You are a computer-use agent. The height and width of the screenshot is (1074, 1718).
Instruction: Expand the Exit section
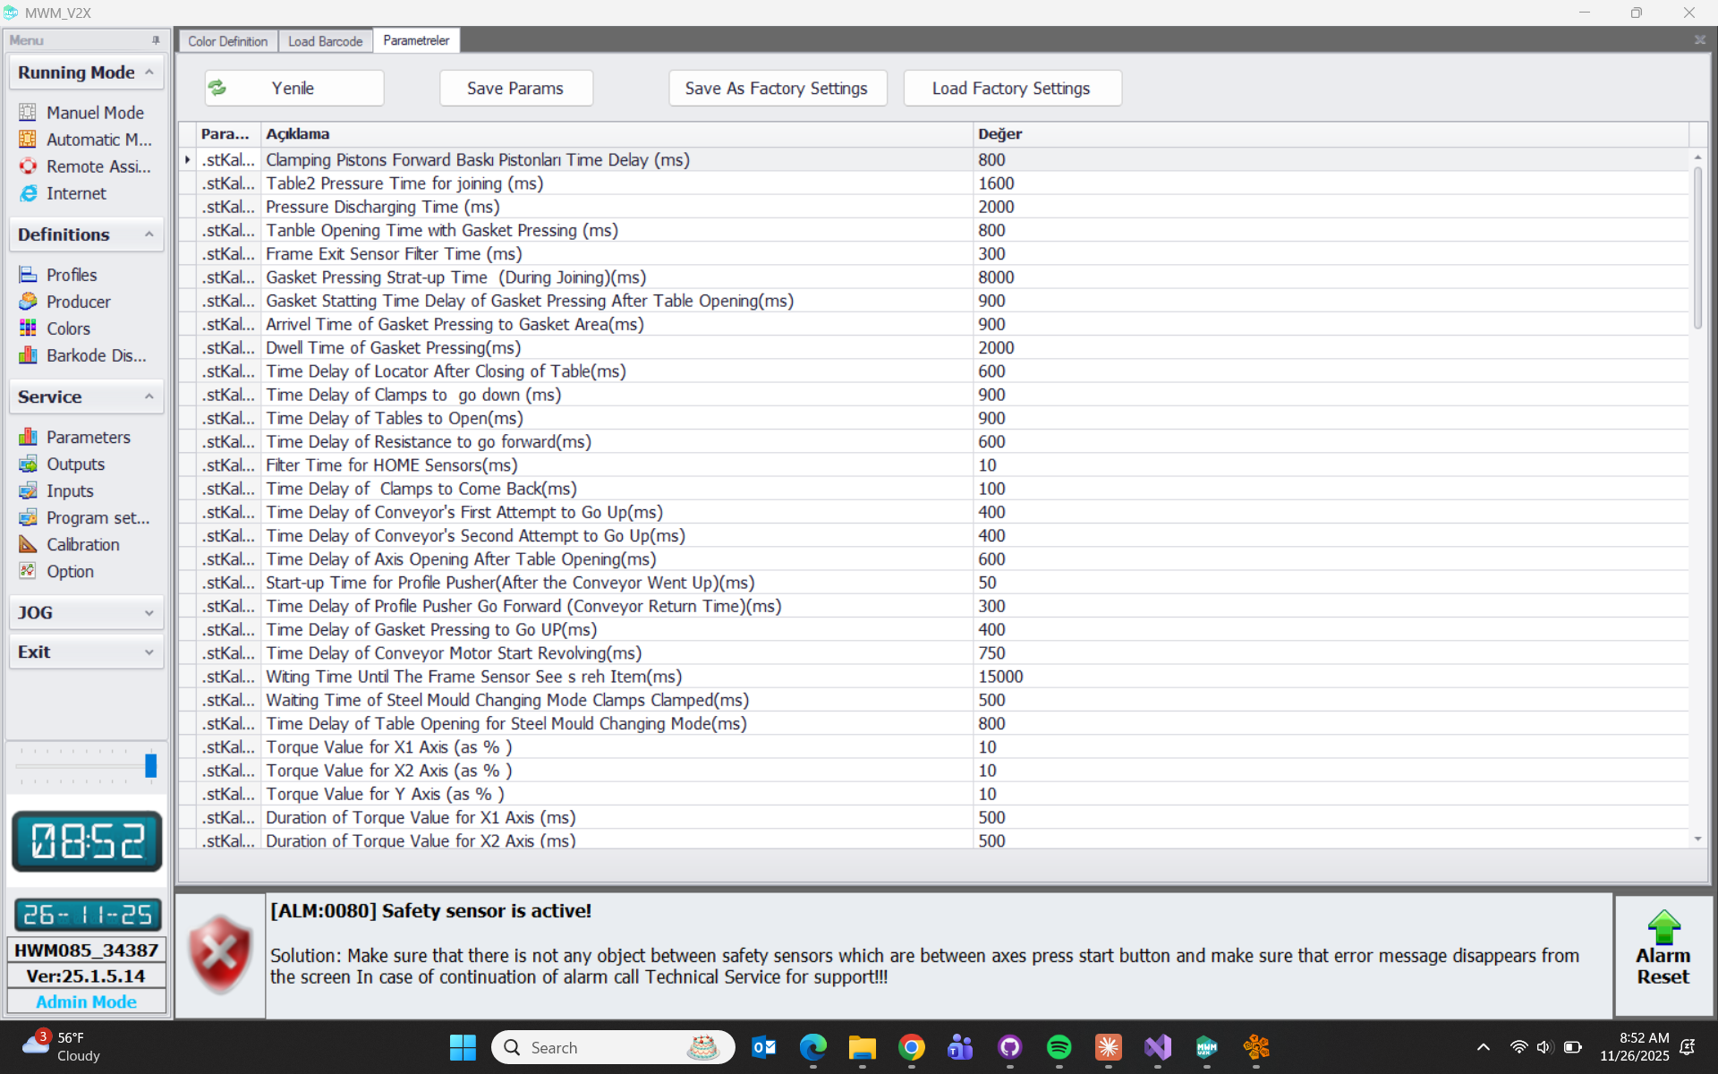(149, 652)
